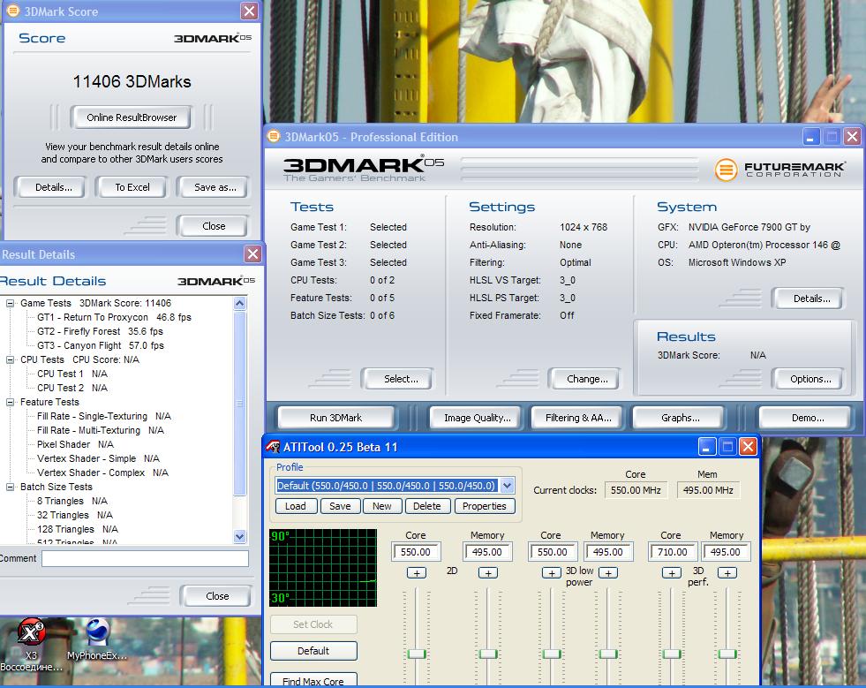The image size is (866, 688).
Task: Click the 3DMark Score window title icon
Action: [x=13, y=11]
